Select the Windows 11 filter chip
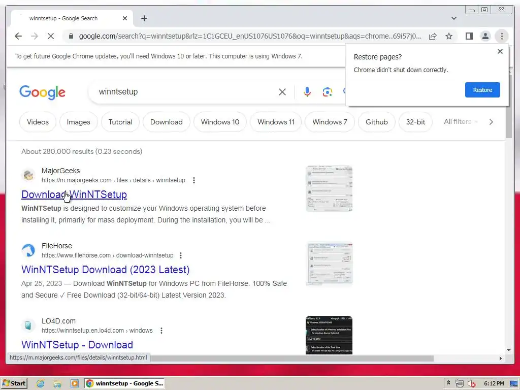The width and height of the screenshot is (520, 390). [276, 122]
